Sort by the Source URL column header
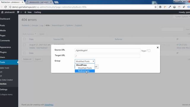This screenshot has width=190, height=107. coord(58,39)
